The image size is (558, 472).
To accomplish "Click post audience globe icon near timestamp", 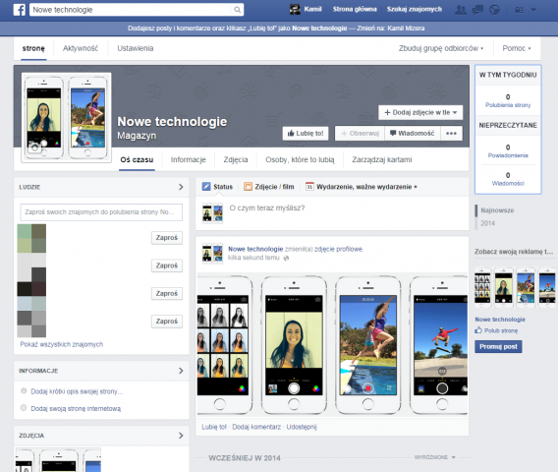I will (286, 258).
